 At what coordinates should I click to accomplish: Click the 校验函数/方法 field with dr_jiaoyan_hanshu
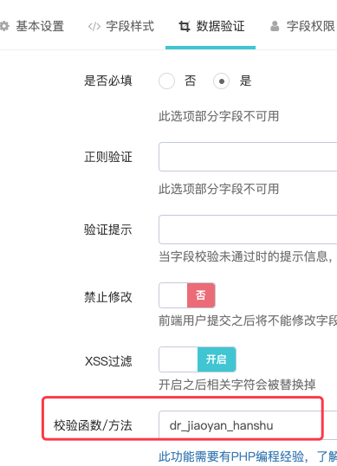(x=248, y=425)
